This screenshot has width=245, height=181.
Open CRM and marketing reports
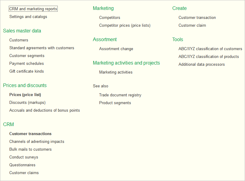point(33,9)
